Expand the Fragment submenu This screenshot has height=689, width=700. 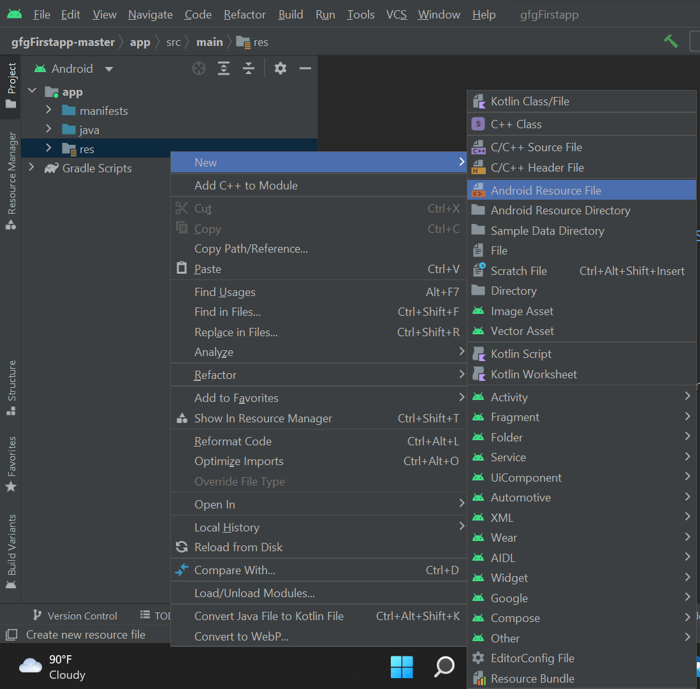581,417
